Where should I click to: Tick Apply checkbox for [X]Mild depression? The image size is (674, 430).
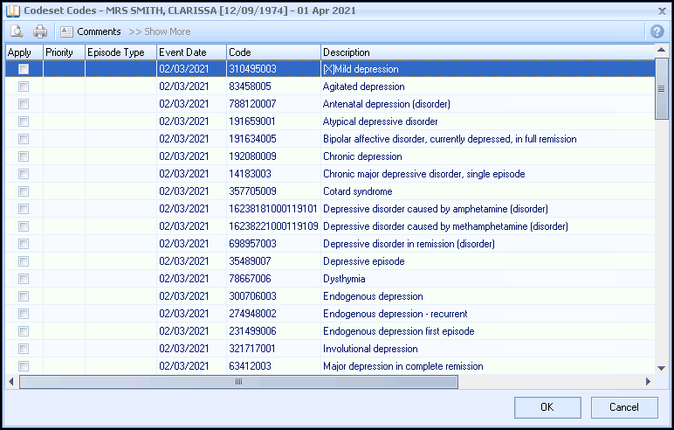[24, 69]
